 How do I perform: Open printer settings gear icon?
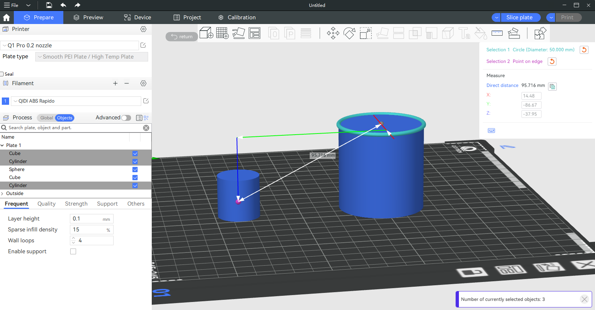143,29
